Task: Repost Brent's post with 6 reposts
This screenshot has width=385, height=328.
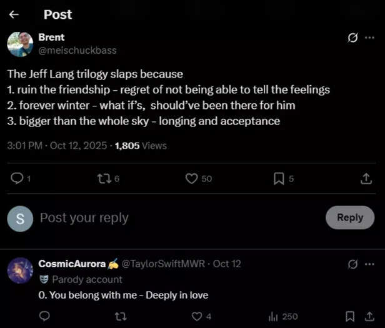Action: tap(104, 178)
